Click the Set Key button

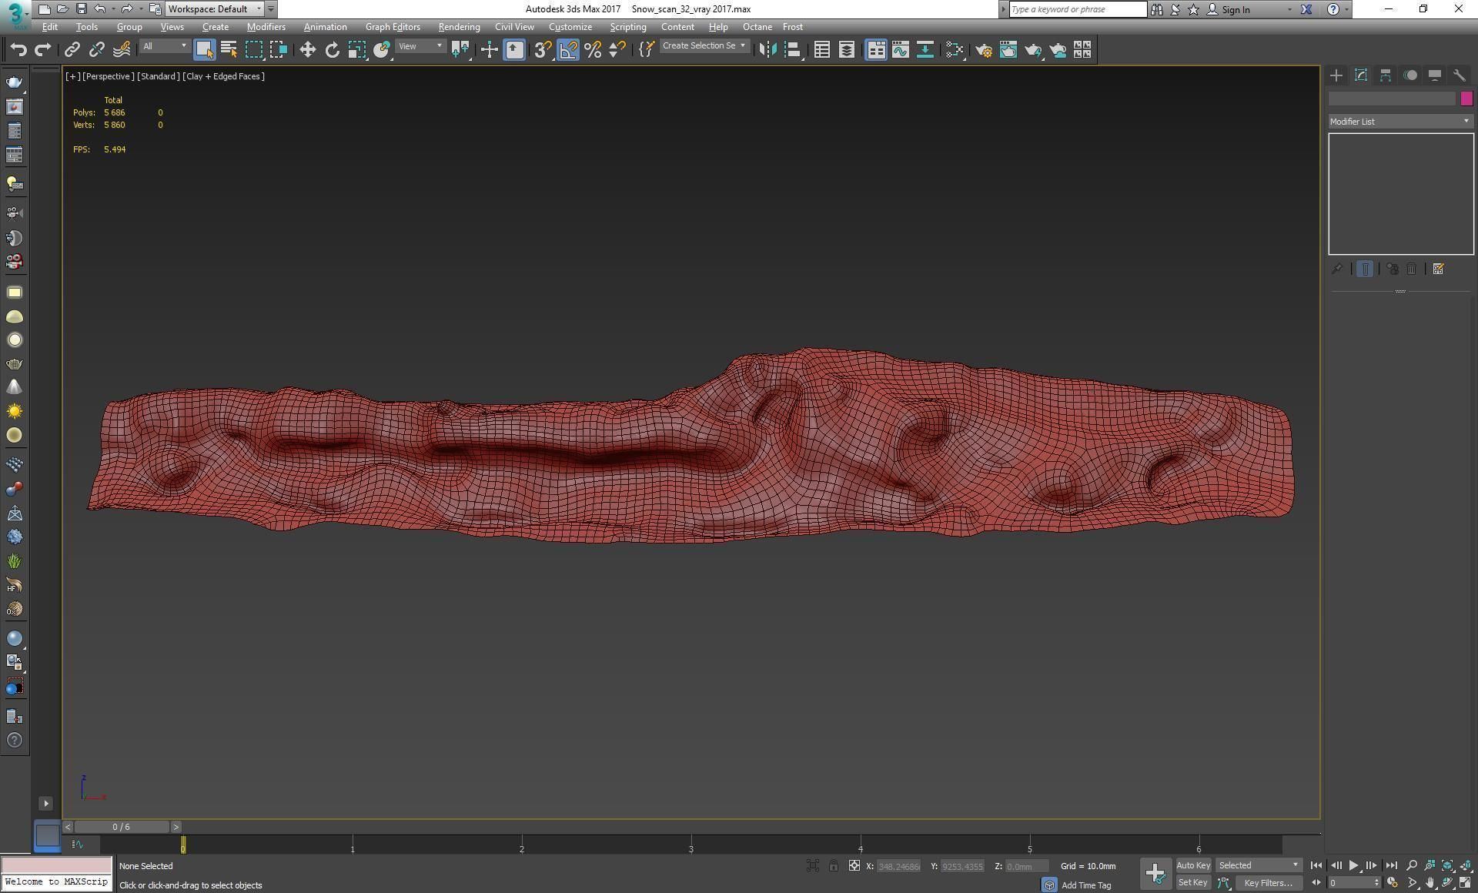coord(1192,883)
